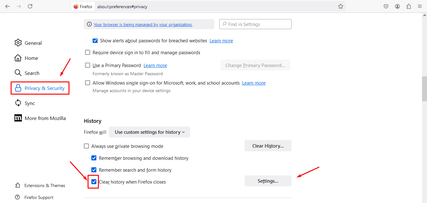This screenshot has height=203, width=427.
Task: Click the Change Primary Password button
Action: click(255, 65)
